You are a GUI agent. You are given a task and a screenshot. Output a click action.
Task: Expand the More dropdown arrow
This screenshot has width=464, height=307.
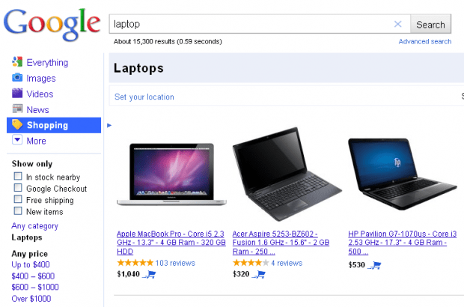17,140
